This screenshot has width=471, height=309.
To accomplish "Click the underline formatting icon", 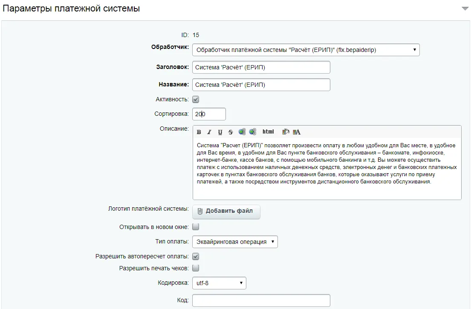I will coord(220,132).
